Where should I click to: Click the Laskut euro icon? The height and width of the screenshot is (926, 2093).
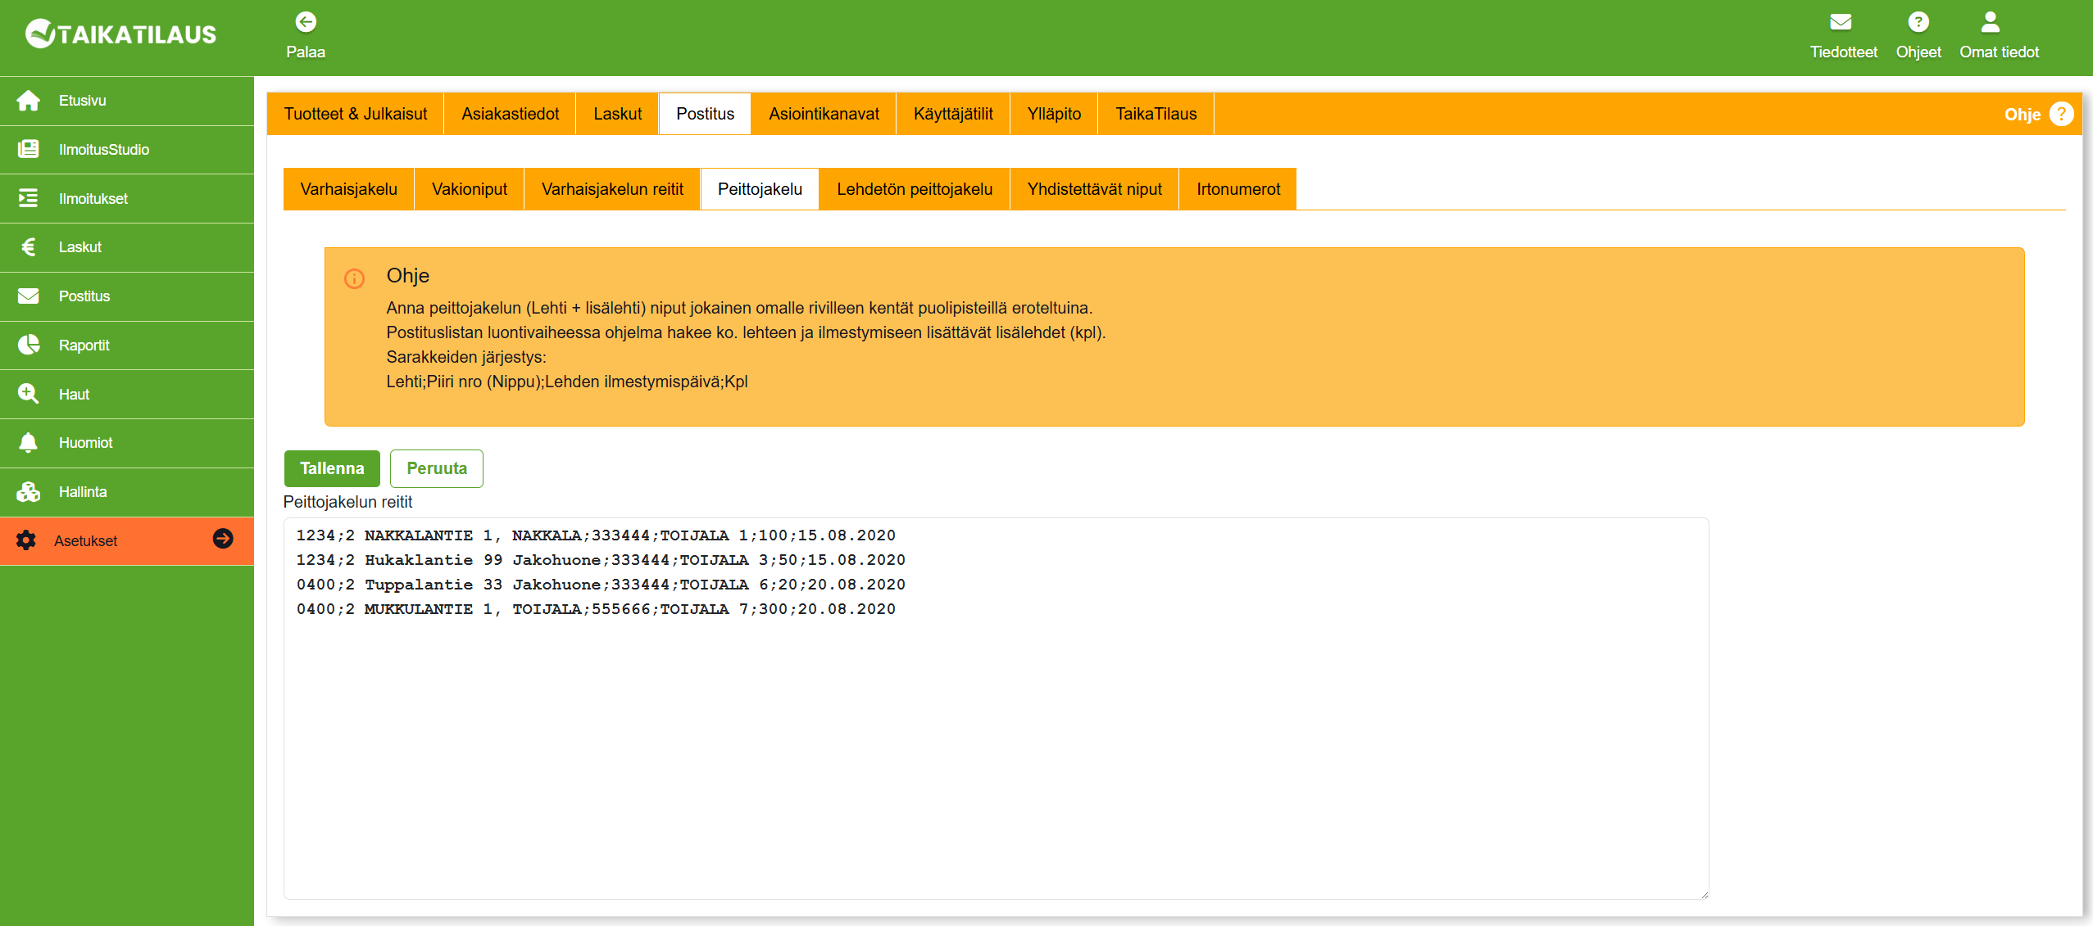click(29, 247)
